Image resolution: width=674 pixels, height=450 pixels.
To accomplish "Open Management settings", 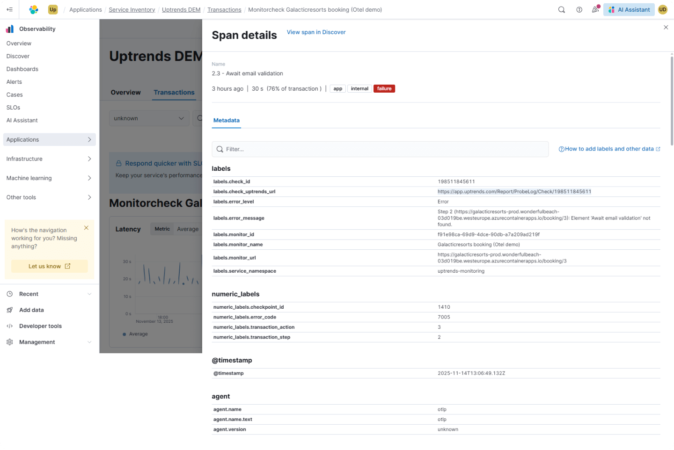I will tap(37, 342).
